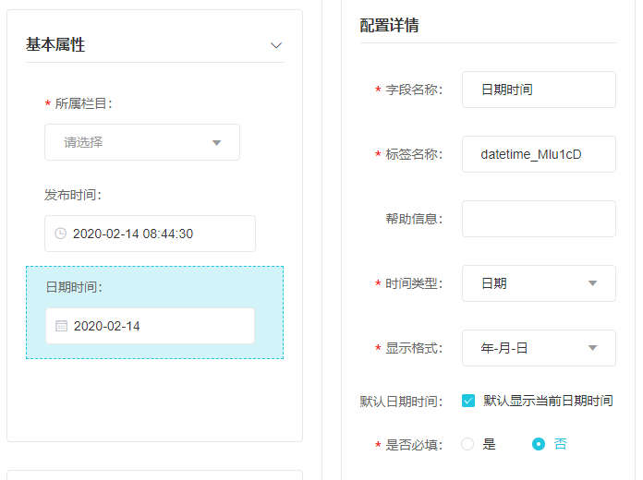
Task: Collapse the 基本属性 panel chevron
Action: click(275, 45)
